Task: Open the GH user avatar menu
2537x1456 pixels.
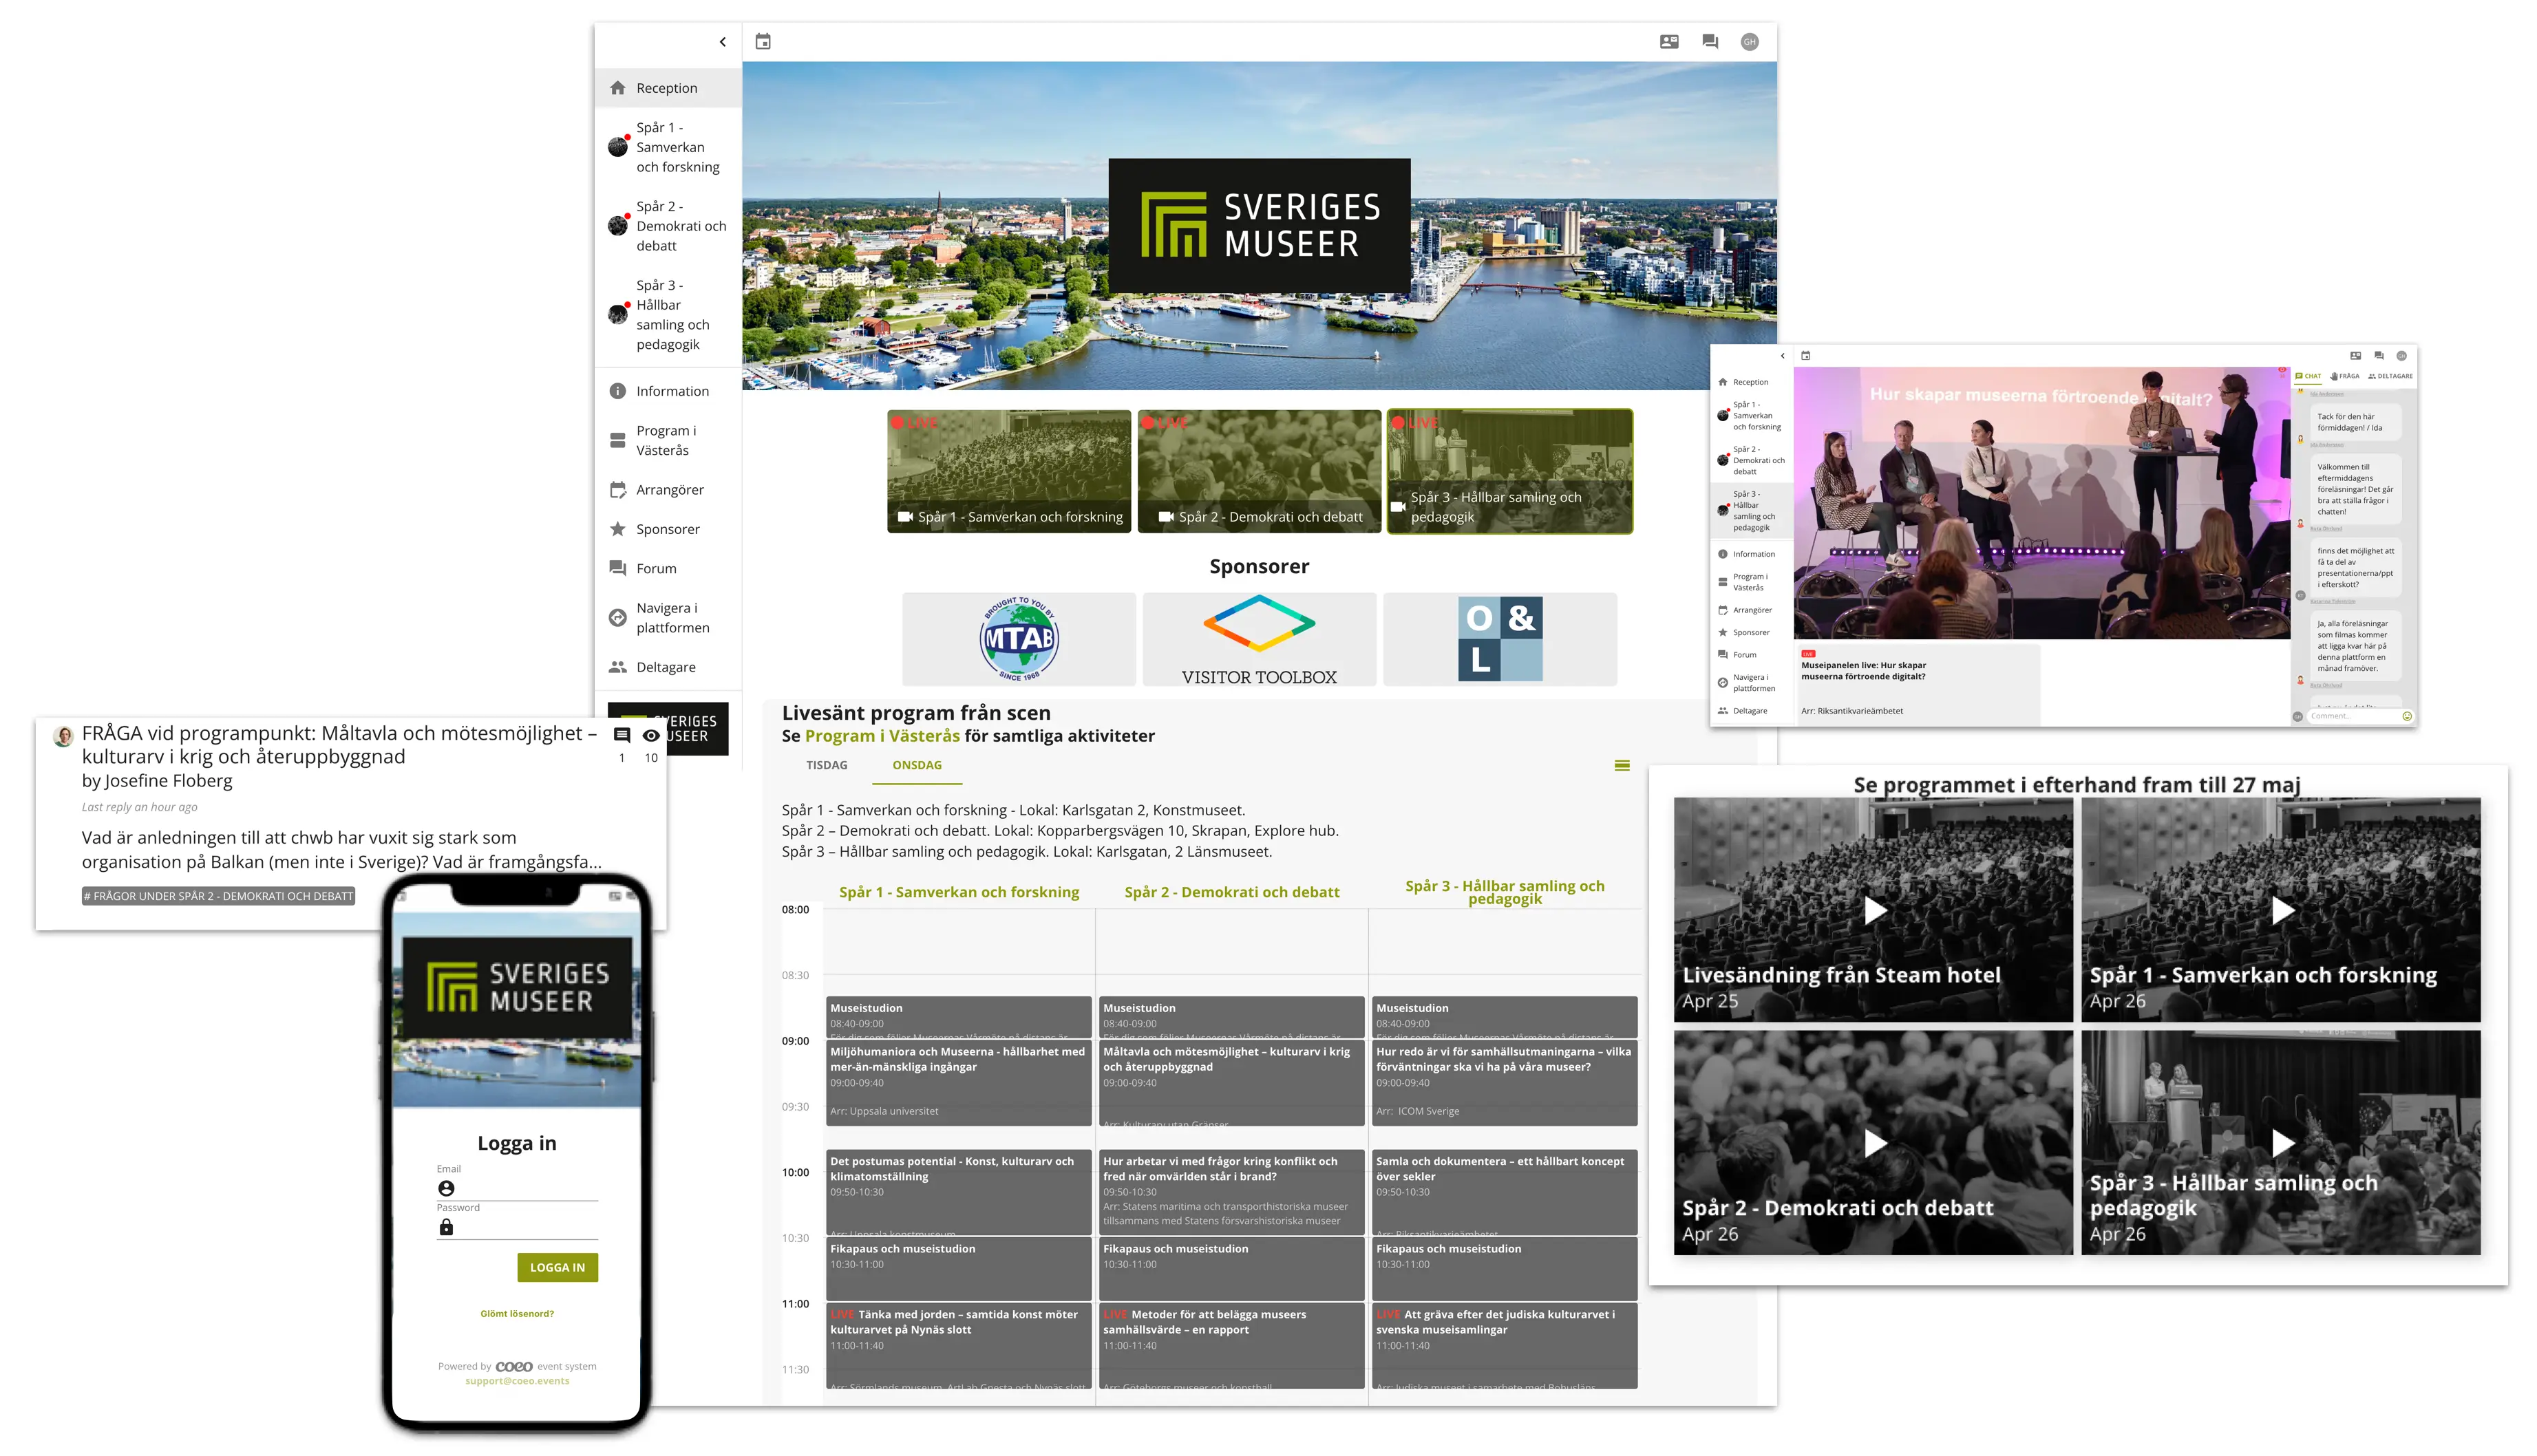Action: (1749, 42)
